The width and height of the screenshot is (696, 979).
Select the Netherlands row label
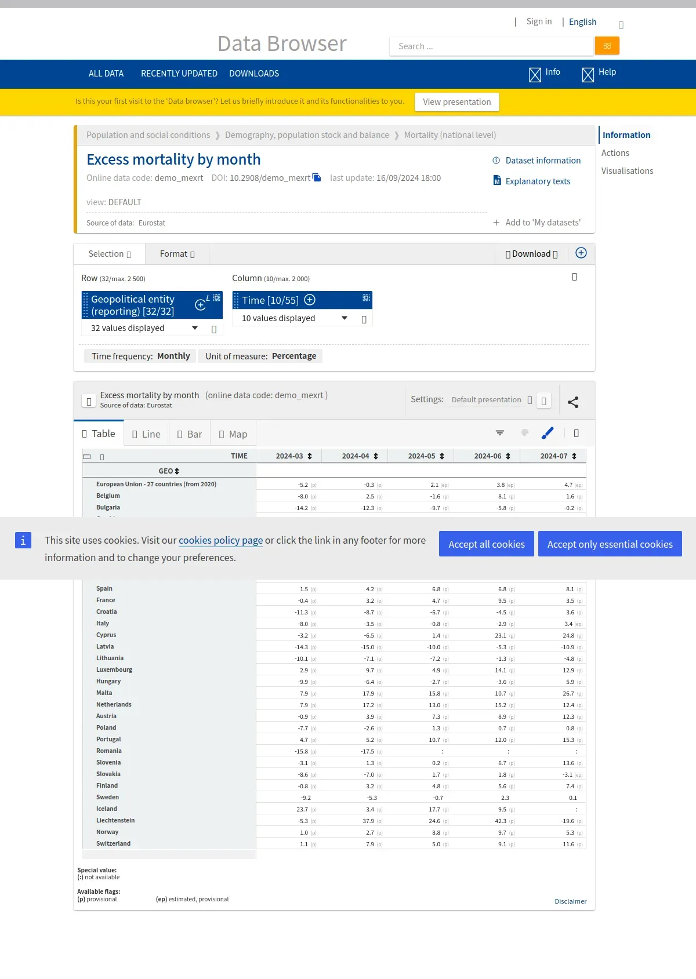pyautogui.click(x=114, y=704)
